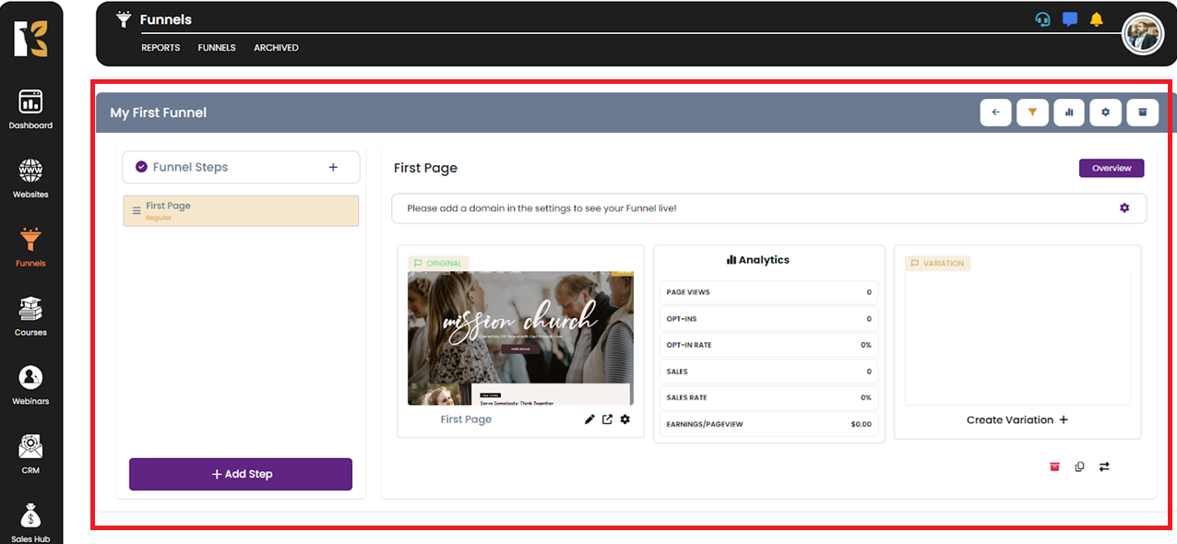
Task: Click plus icon next to Funnel Steps
Action: pyautogui.click(x=333, y=167)
